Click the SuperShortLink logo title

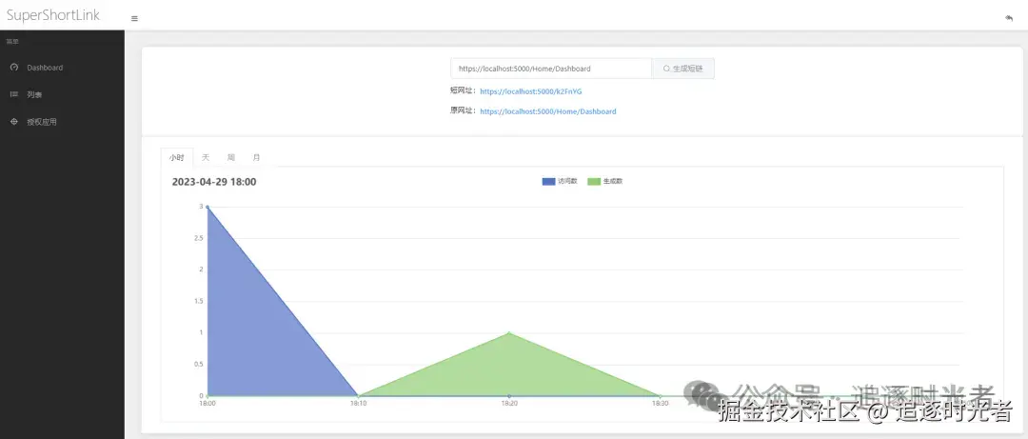coord(53,15)
